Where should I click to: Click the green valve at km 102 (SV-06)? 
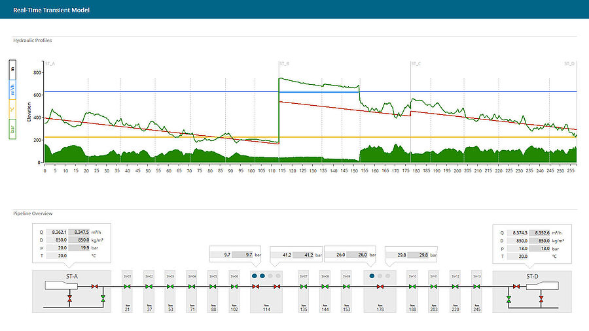(x=234, y=287)
